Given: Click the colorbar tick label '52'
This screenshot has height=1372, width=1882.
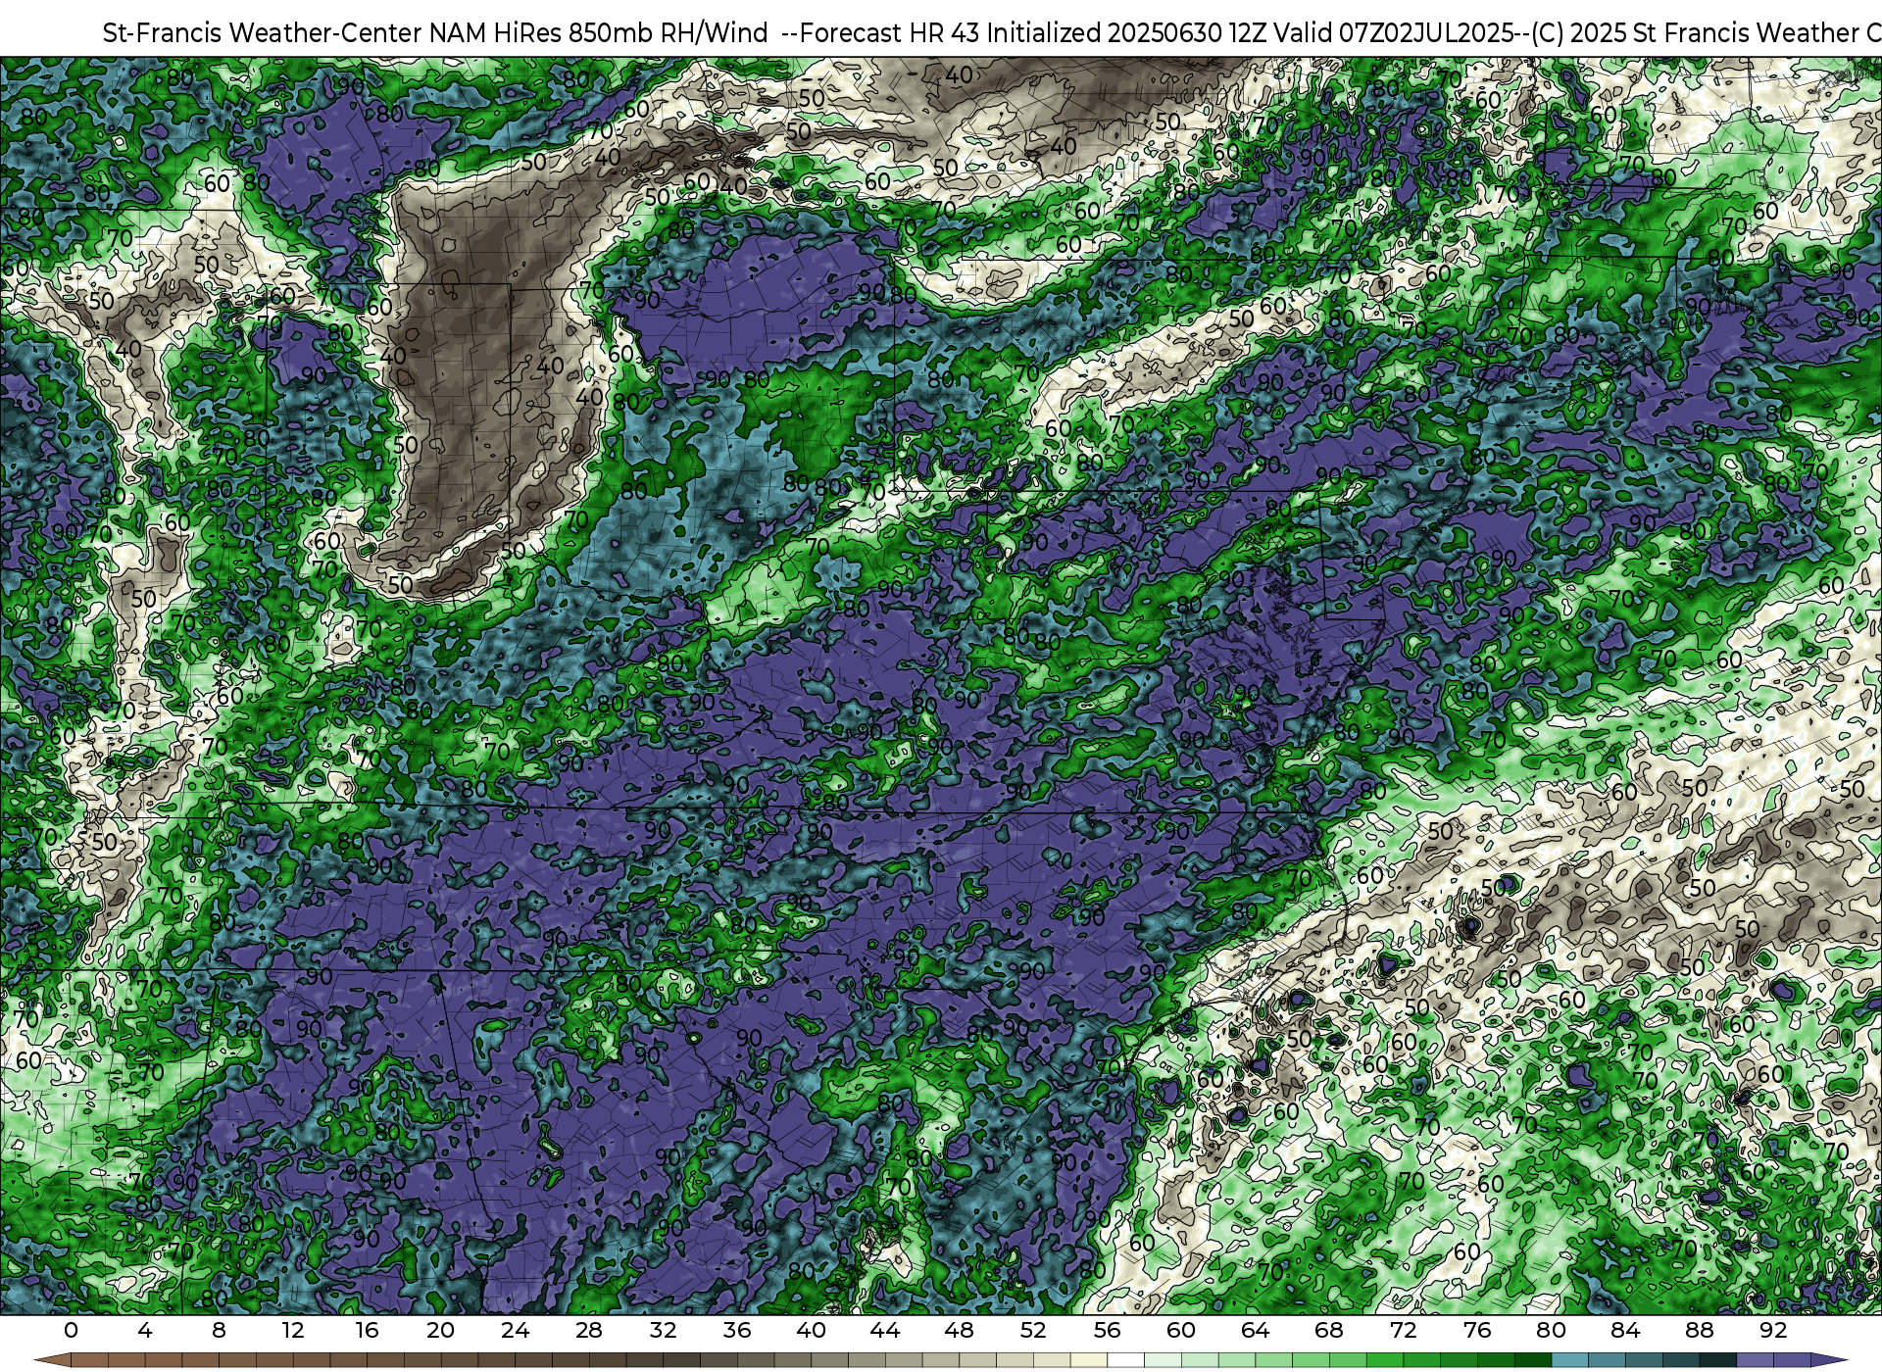Looking at the screenshot, I should (1033, 1330).
